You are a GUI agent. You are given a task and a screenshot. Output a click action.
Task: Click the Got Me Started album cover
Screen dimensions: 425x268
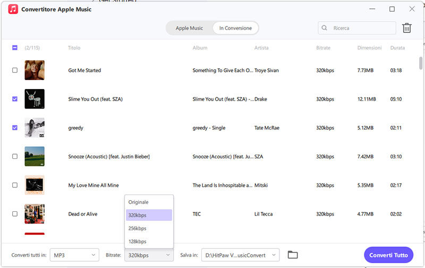[x=35, y=70]
